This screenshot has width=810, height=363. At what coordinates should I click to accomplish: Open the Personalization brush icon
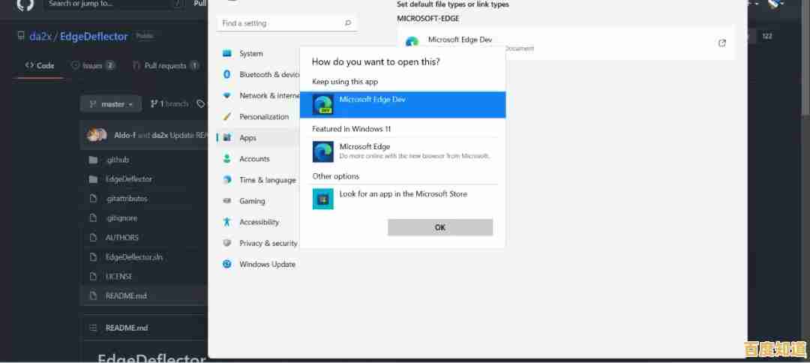point(227,117)
